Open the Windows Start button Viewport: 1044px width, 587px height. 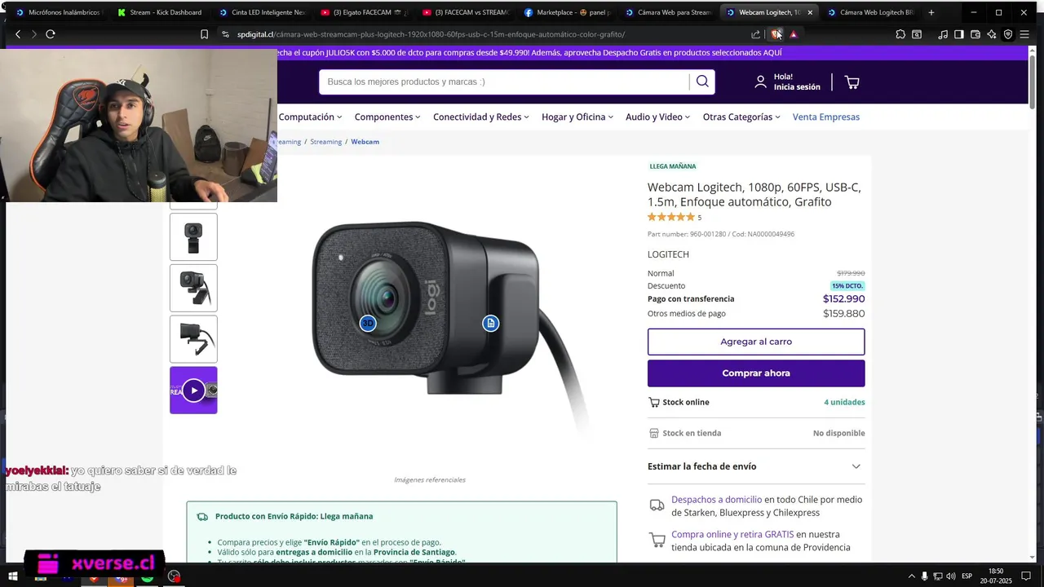(13, 576)
